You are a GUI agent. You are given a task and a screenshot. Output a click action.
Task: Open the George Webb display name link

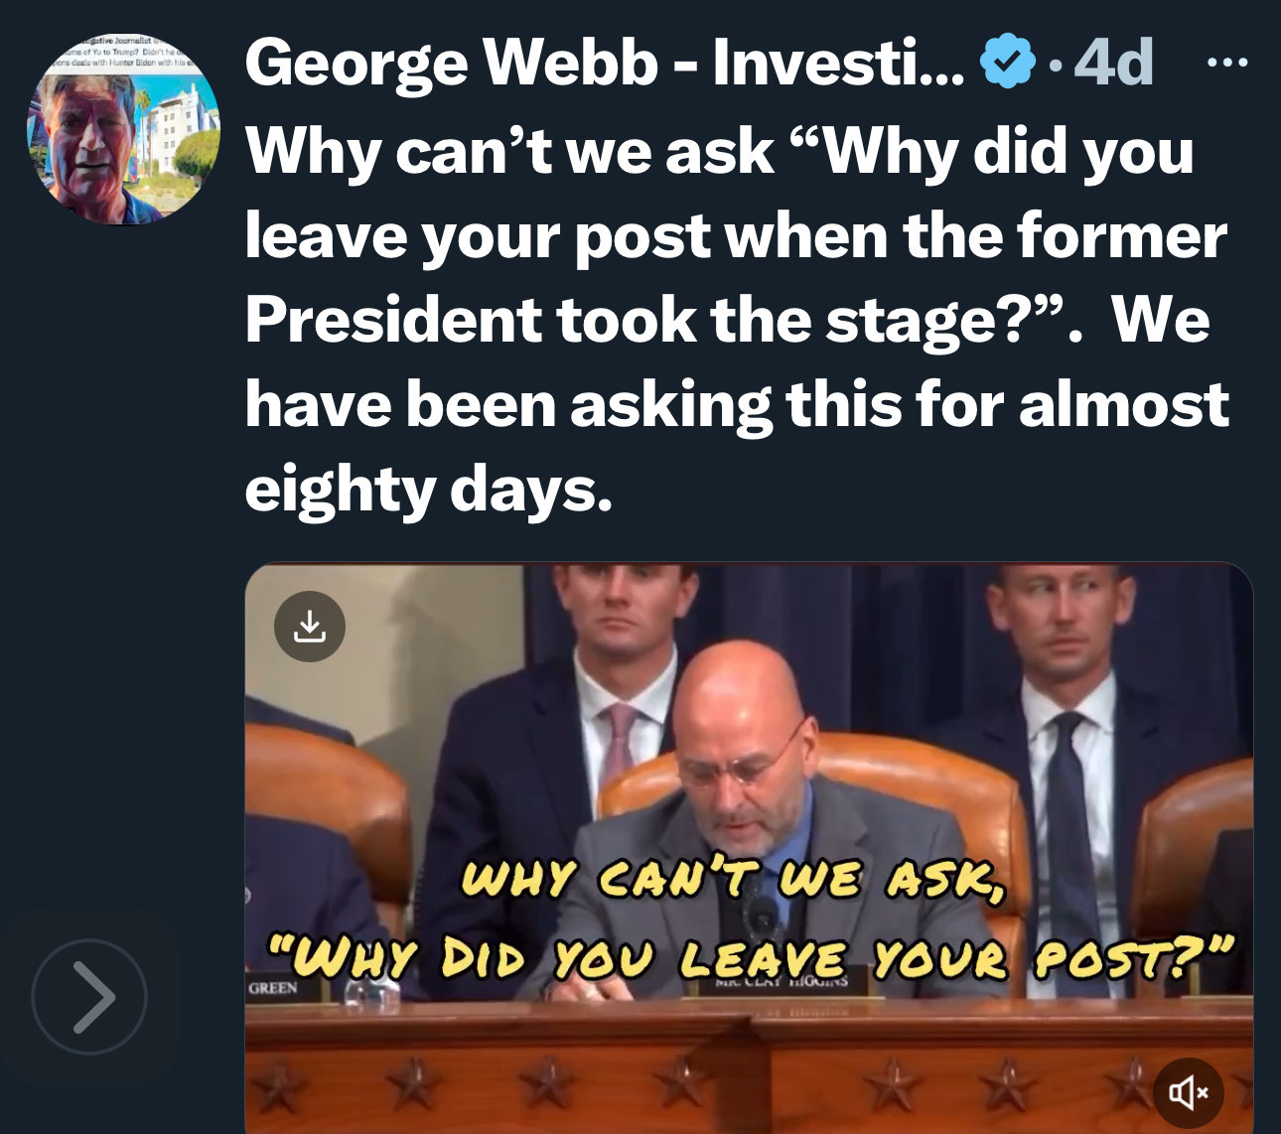604,63
